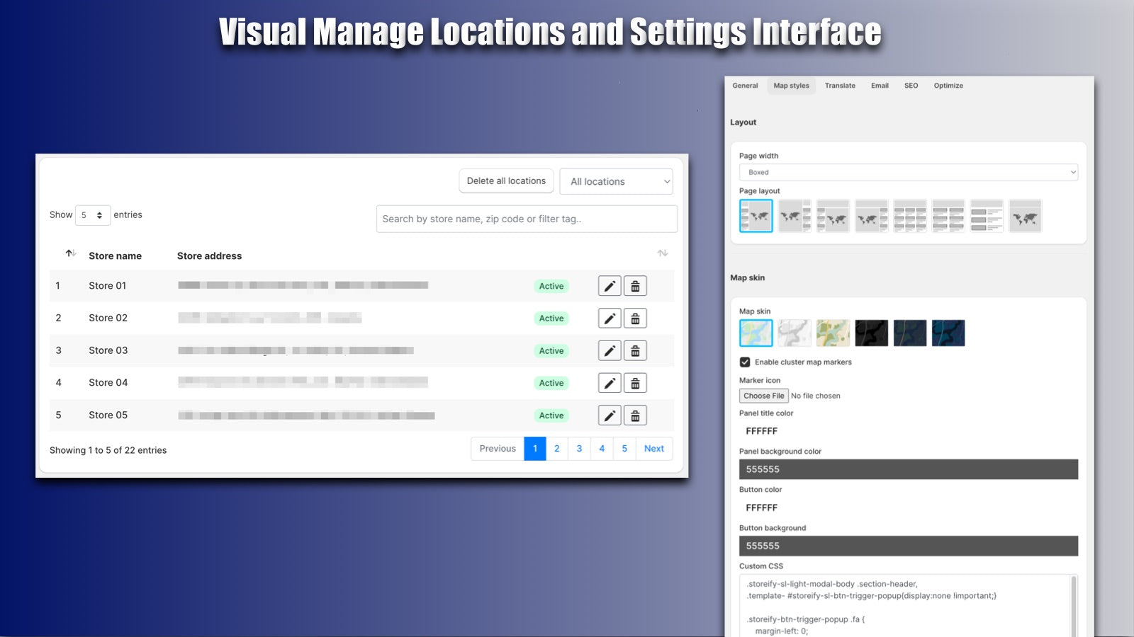
Task: Open the All locations dropdown
Action: (615, 181)
